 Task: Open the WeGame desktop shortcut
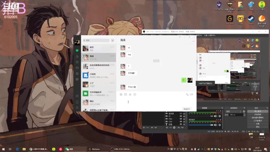pyautogui.click(x=230, y=20)
